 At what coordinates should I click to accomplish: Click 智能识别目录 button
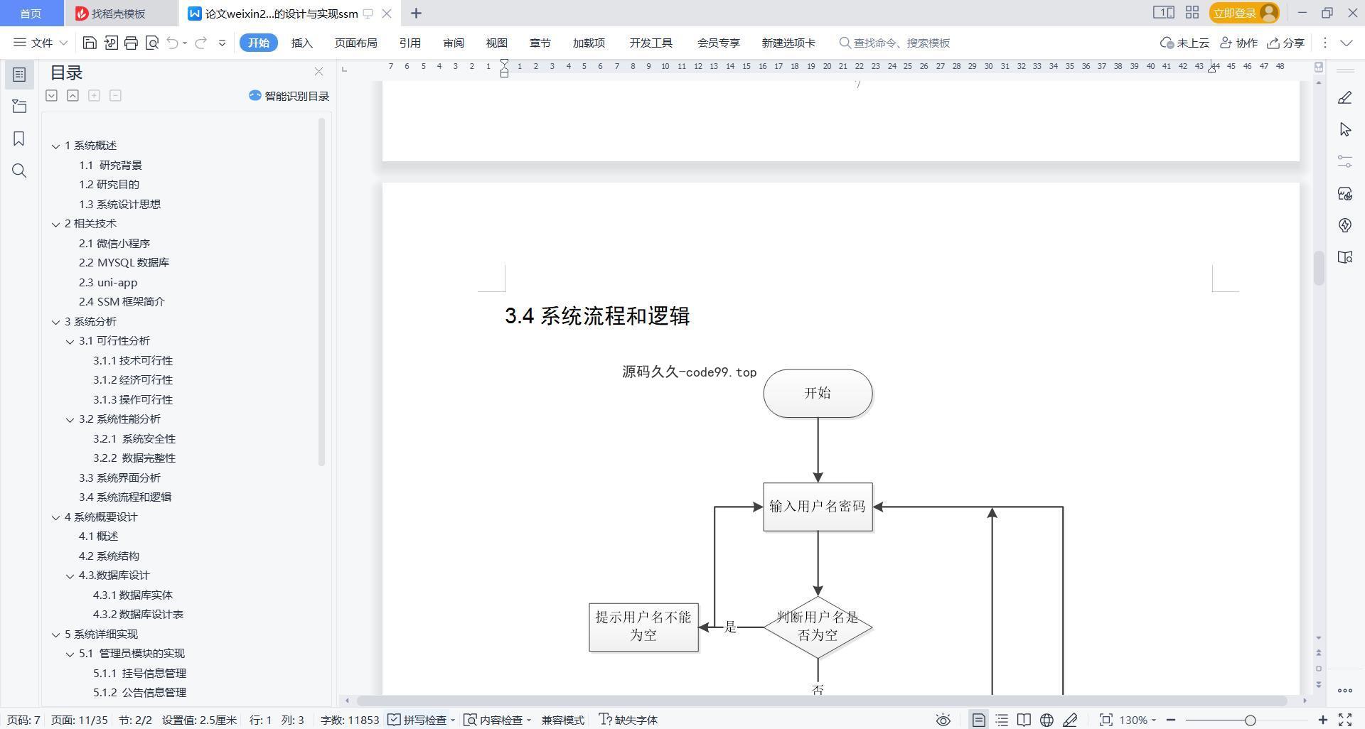coord(289,96)
